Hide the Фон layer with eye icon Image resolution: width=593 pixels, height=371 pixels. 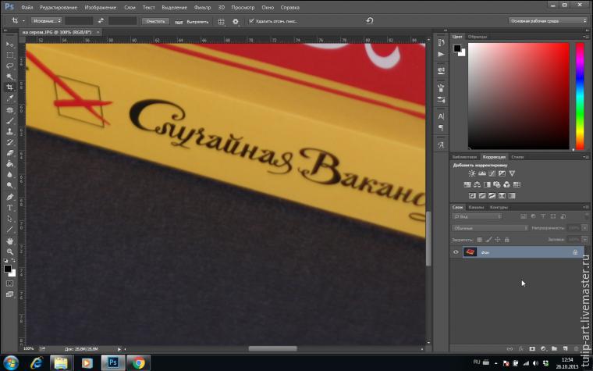pos(456,252)
